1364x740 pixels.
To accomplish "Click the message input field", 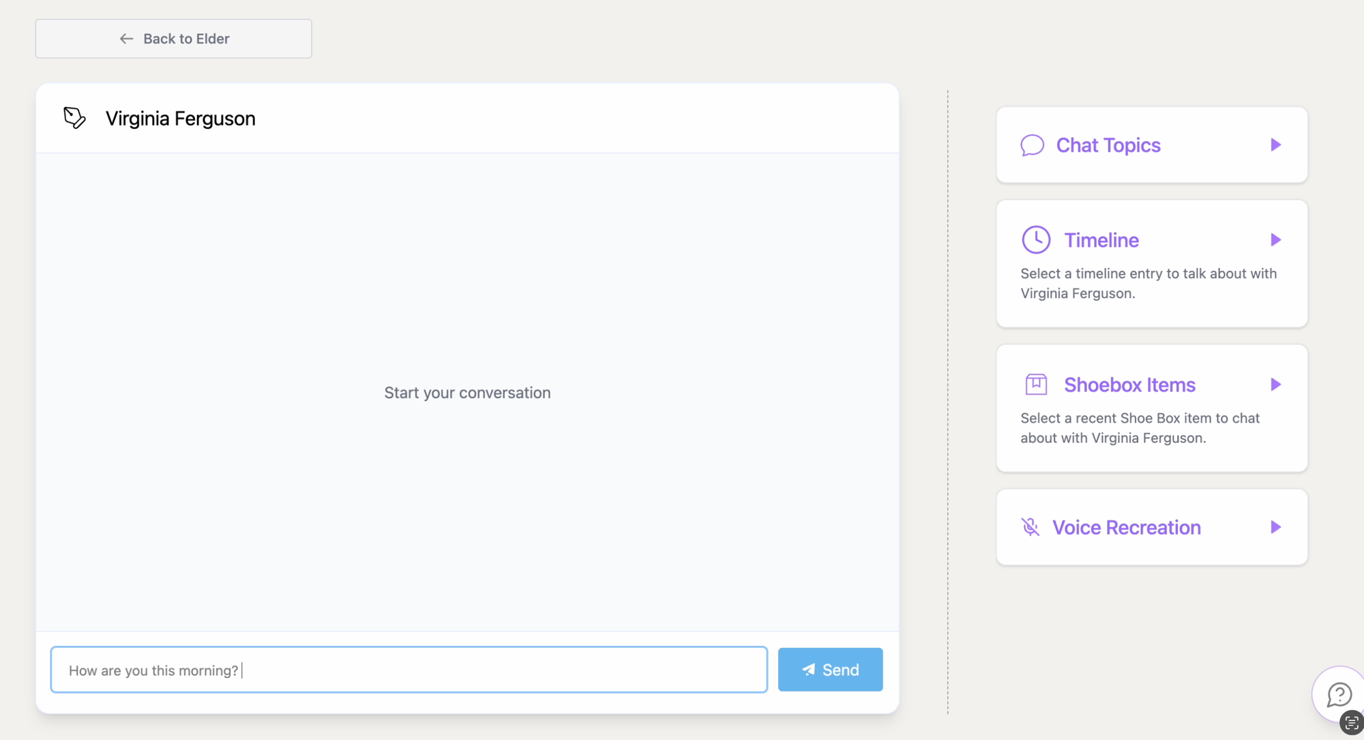I will point(409,670).
